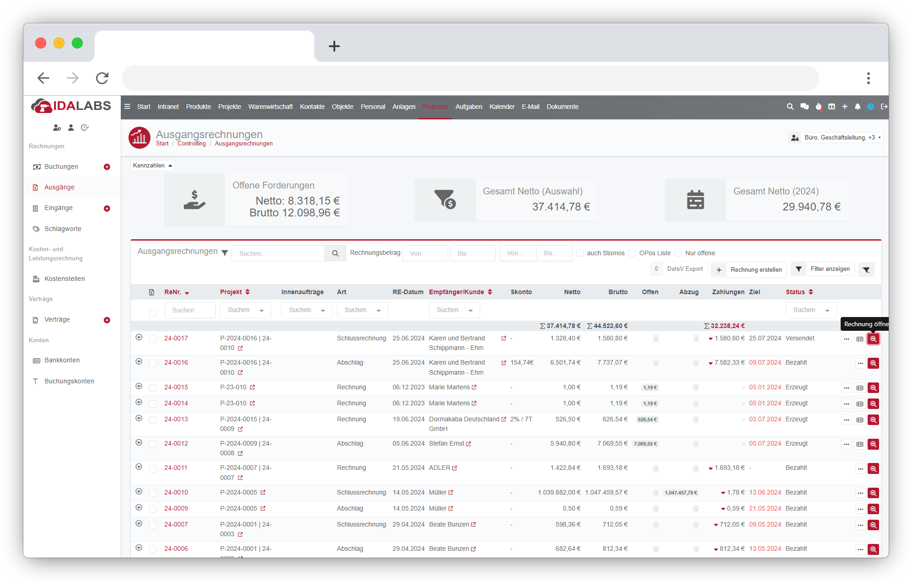Screen dimensions: 912x581
Task: Open invoice 24-0016 via magnifier icon
Action: tap(873, 363)
